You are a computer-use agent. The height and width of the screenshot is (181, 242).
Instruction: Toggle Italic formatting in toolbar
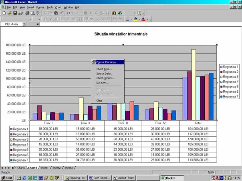pyautogui.click(x=50, y=19)
